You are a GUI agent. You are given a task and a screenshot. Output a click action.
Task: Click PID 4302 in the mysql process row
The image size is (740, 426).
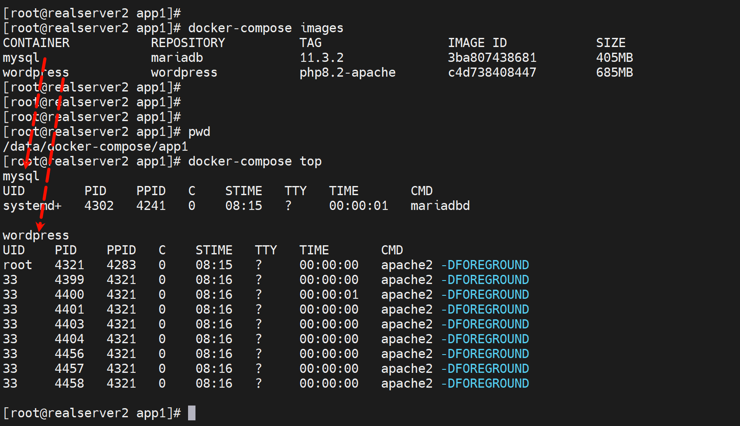click(99, 206)
